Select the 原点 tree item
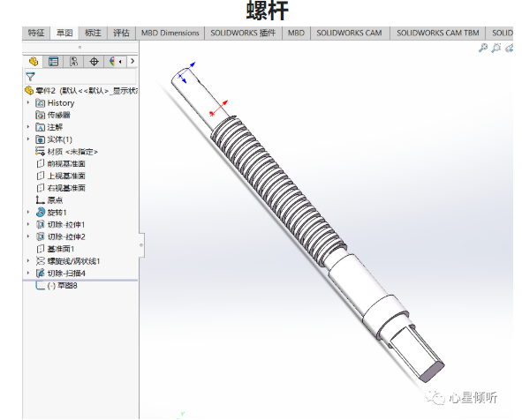This screenshot has height=420, width=522. point(49,200)
